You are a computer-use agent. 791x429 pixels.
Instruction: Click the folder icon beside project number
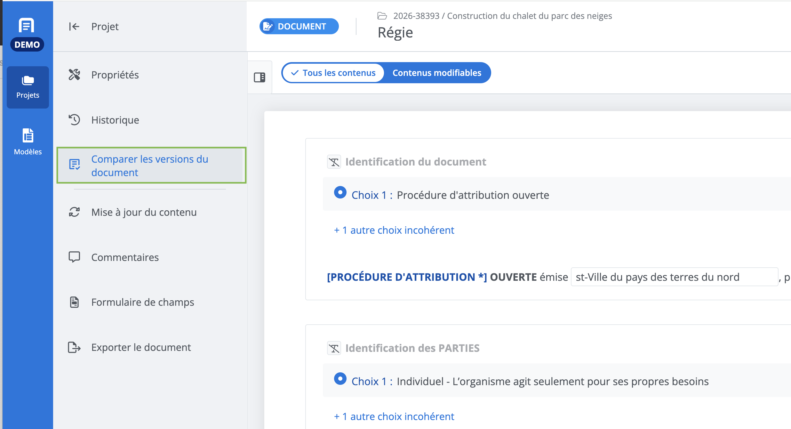[x=382, y=16]
